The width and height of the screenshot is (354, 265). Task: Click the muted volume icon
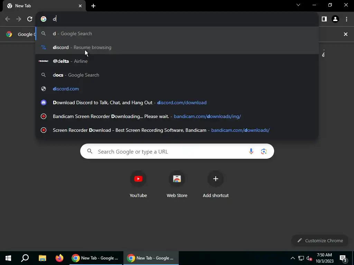click(309, 258)
